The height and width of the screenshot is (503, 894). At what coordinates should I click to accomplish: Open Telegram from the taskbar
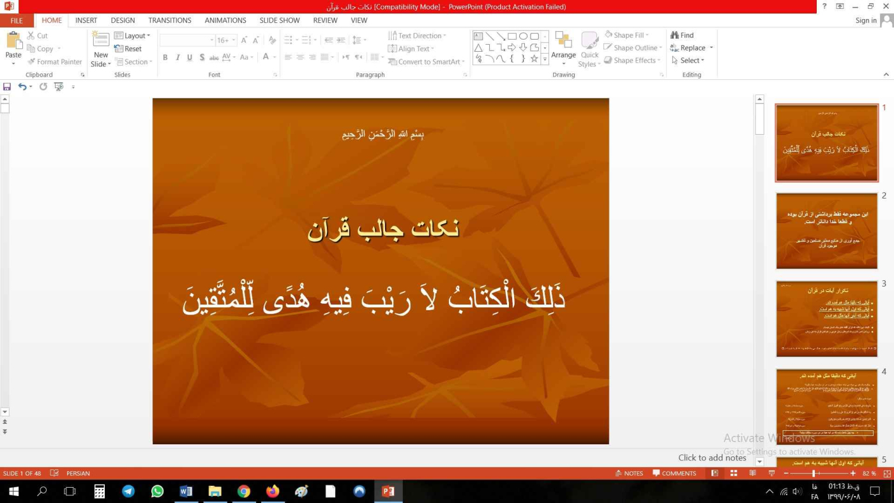pos(128,492)
